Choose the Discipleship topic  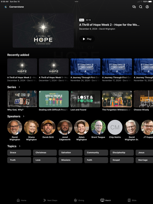point(122,153)
